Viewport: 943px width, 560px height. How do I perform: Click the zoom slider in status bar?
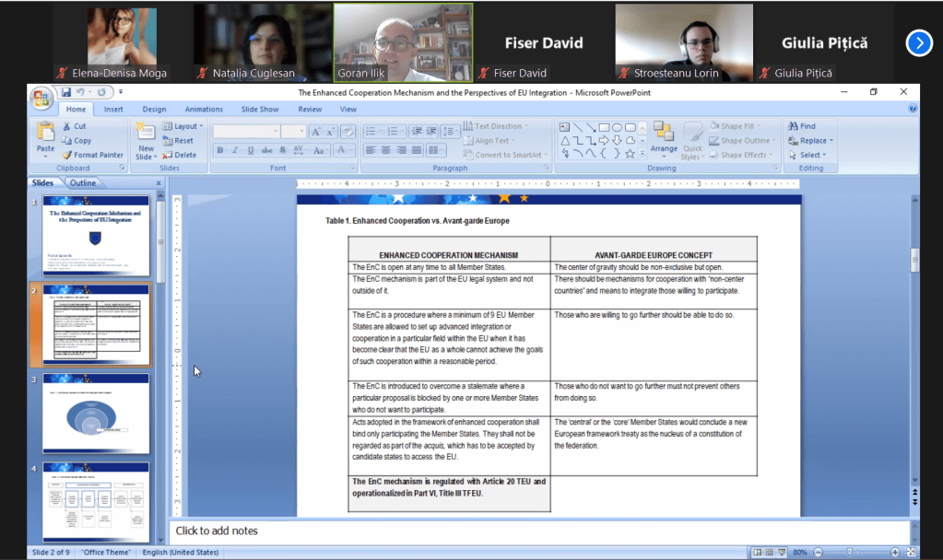(x=848, y=552)
